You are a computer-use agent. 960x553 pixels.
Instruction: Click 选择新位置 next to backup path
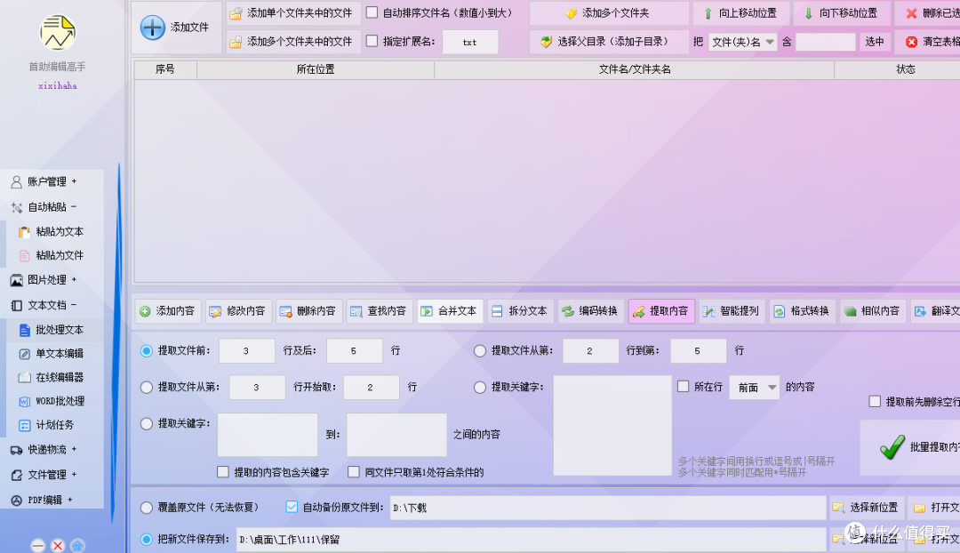click(x=867, y=508)
